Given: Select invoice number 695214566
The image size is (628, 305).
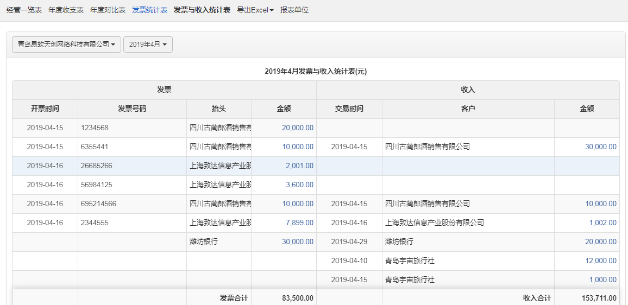Looking at the screenshot, I should [98, 204].
